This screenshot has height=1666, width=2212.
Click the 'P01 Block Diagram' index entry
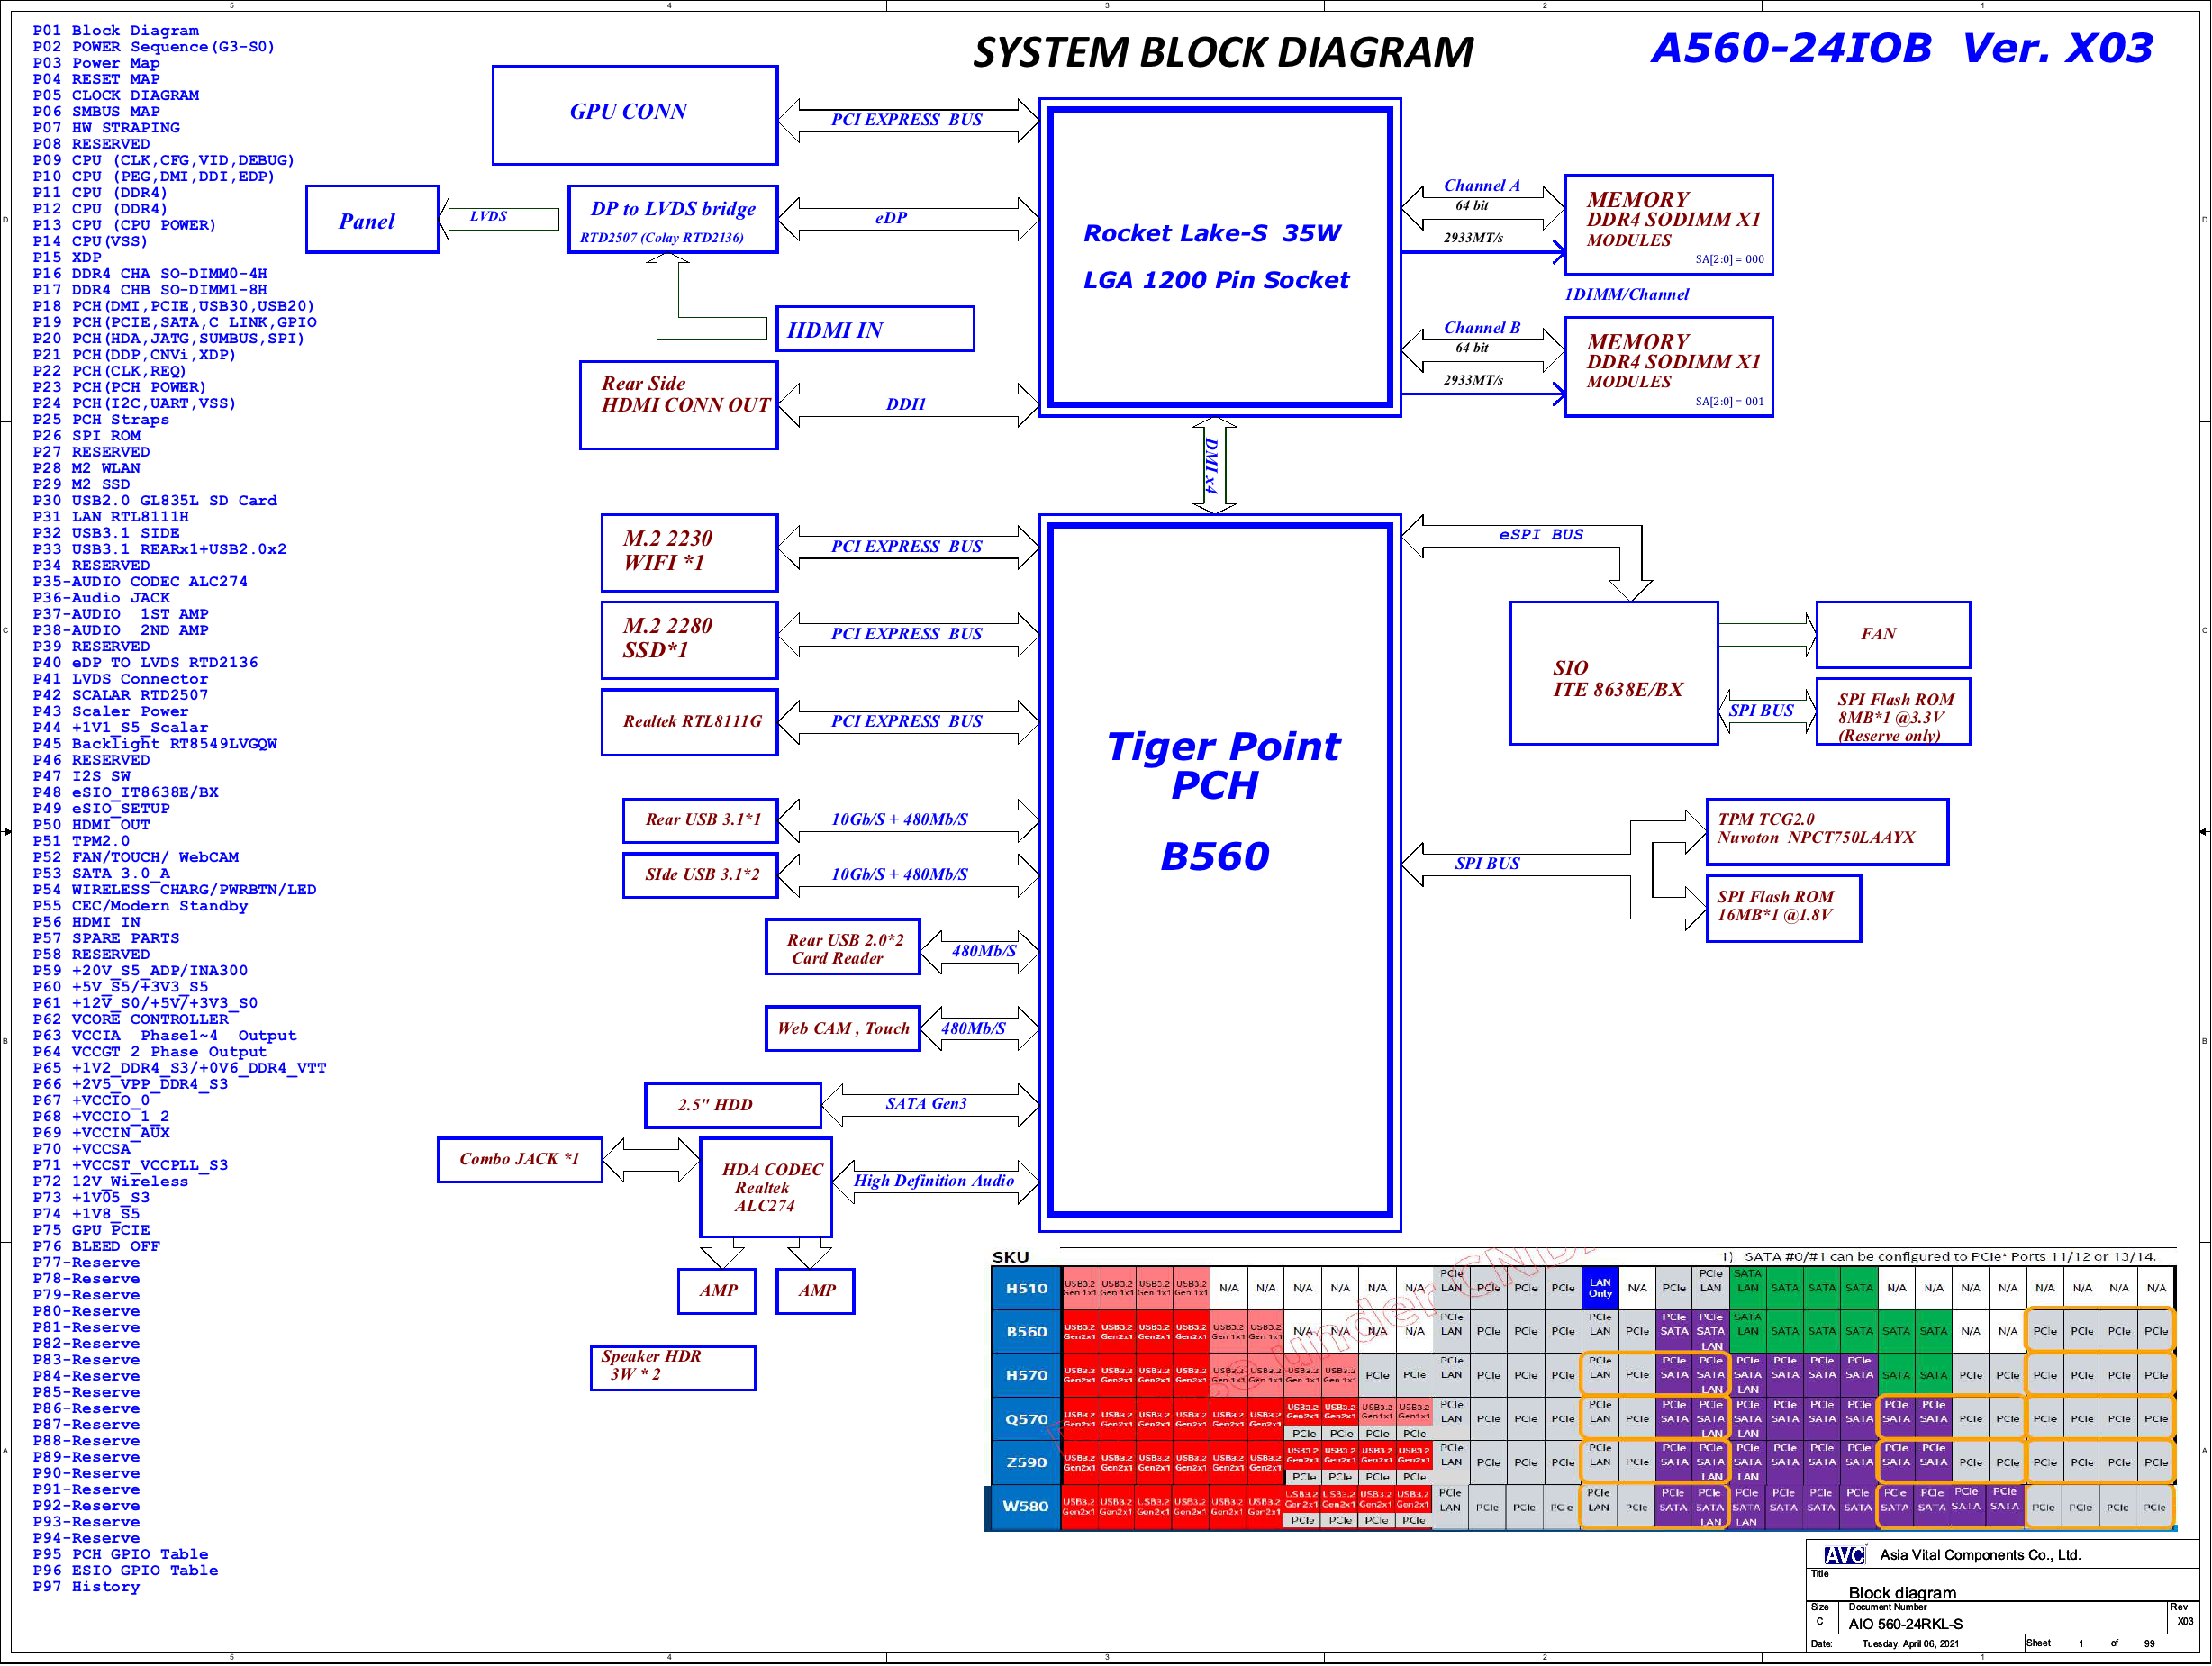(116, 31)
